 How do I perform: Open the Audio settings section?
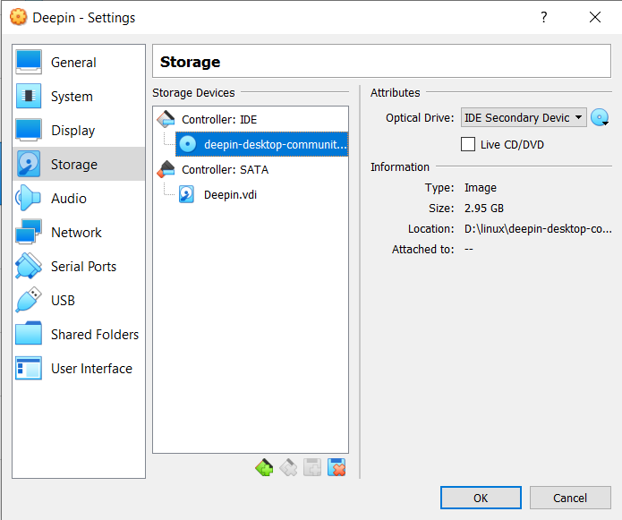pyautogui.click(x=69, y=199)
